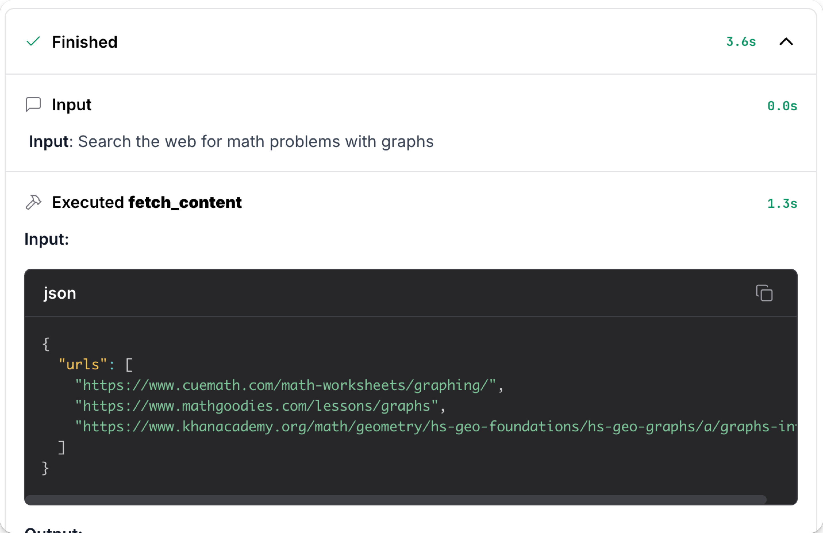Collapse the Finished panel with the chevron
Screen dimensions: 823x533
[x=786, y=42]
